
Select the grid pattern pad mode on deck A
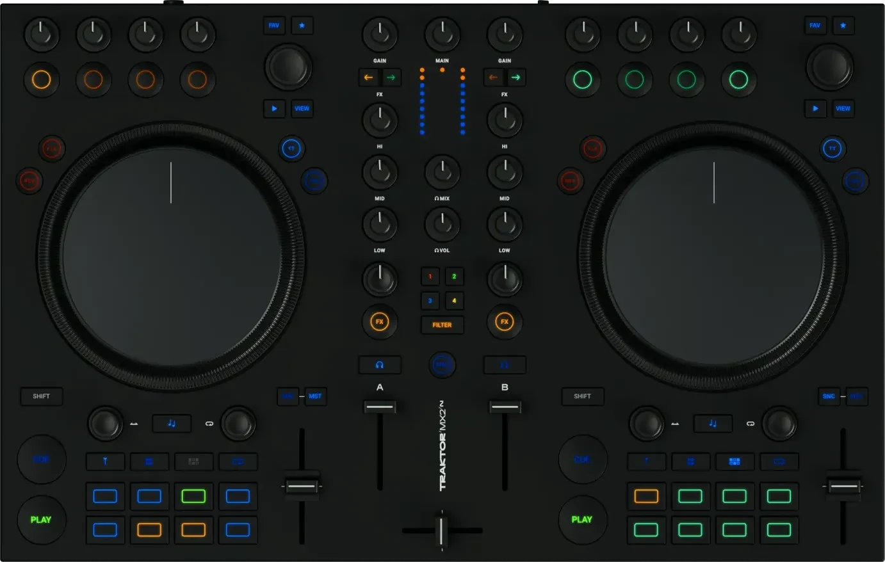pyautogui.click(x=193, y=462)
